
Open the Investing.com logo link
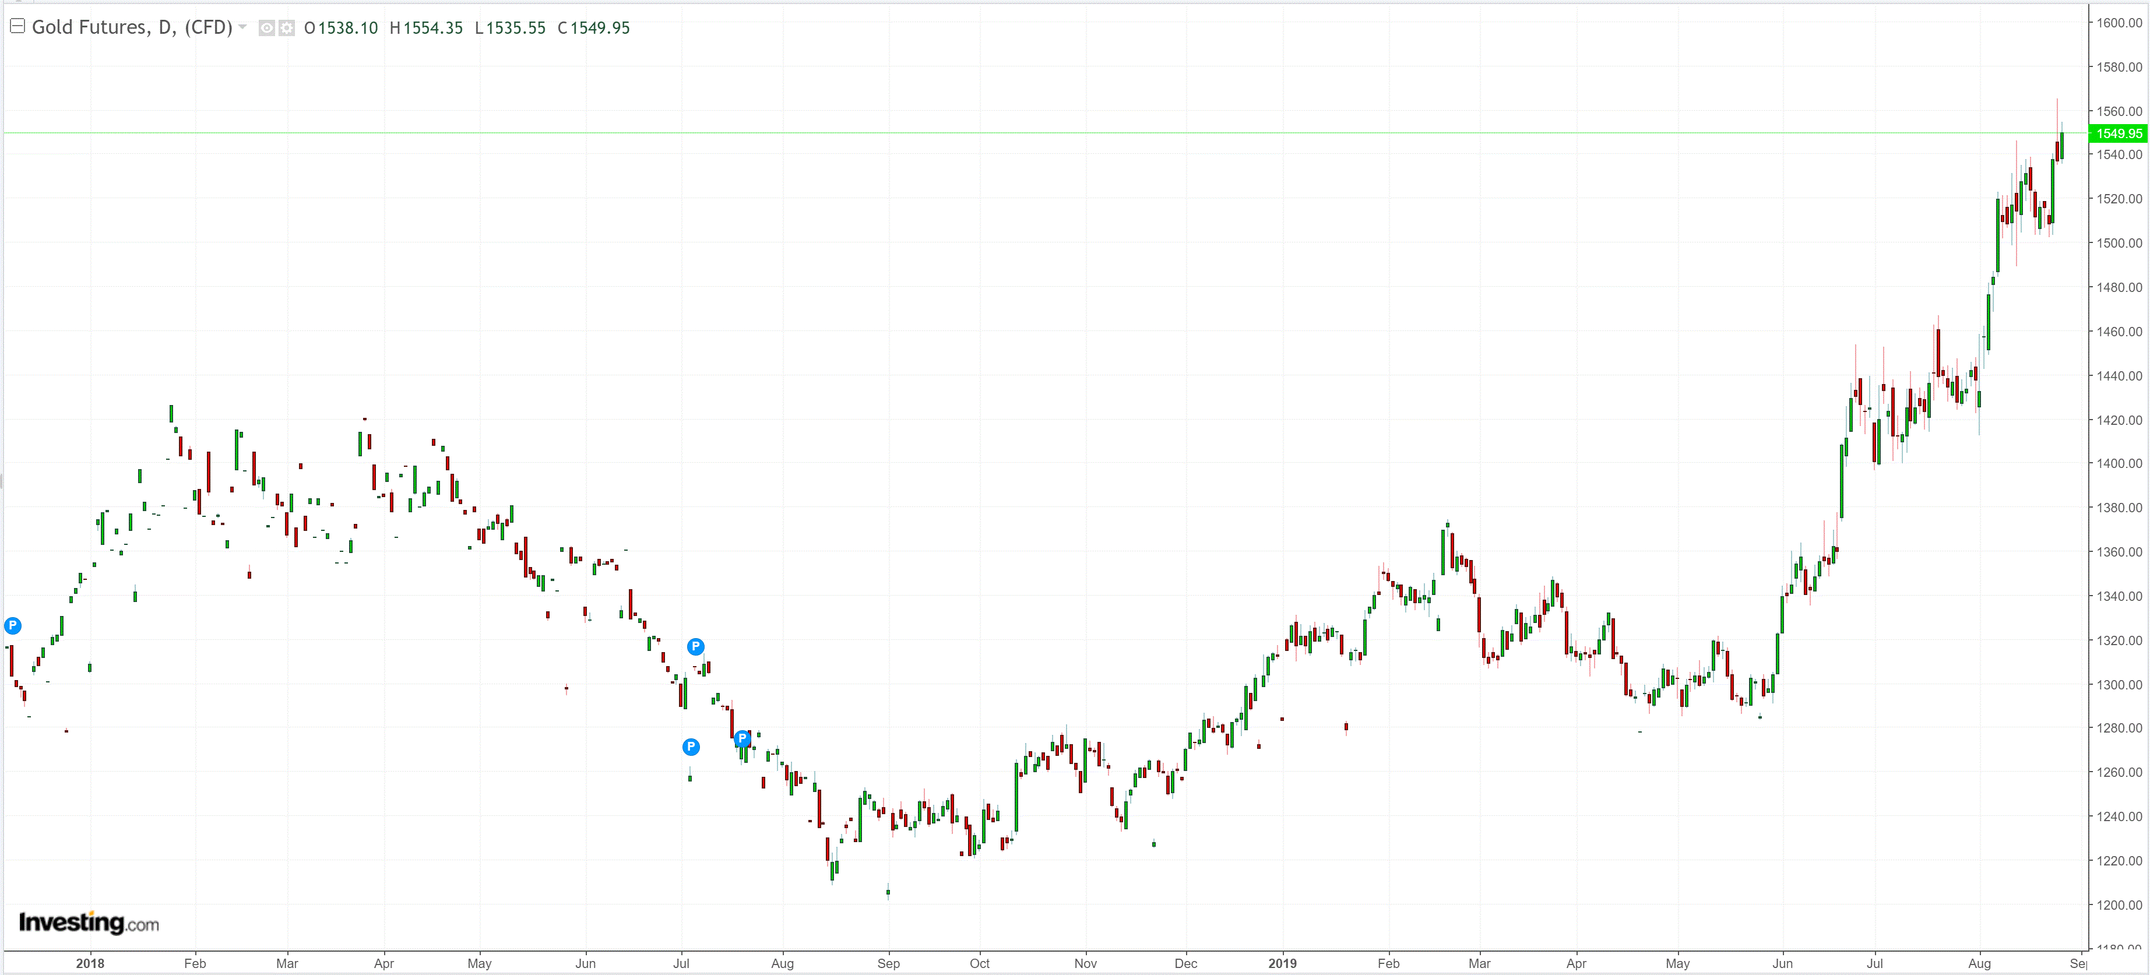tap(89, 923)
